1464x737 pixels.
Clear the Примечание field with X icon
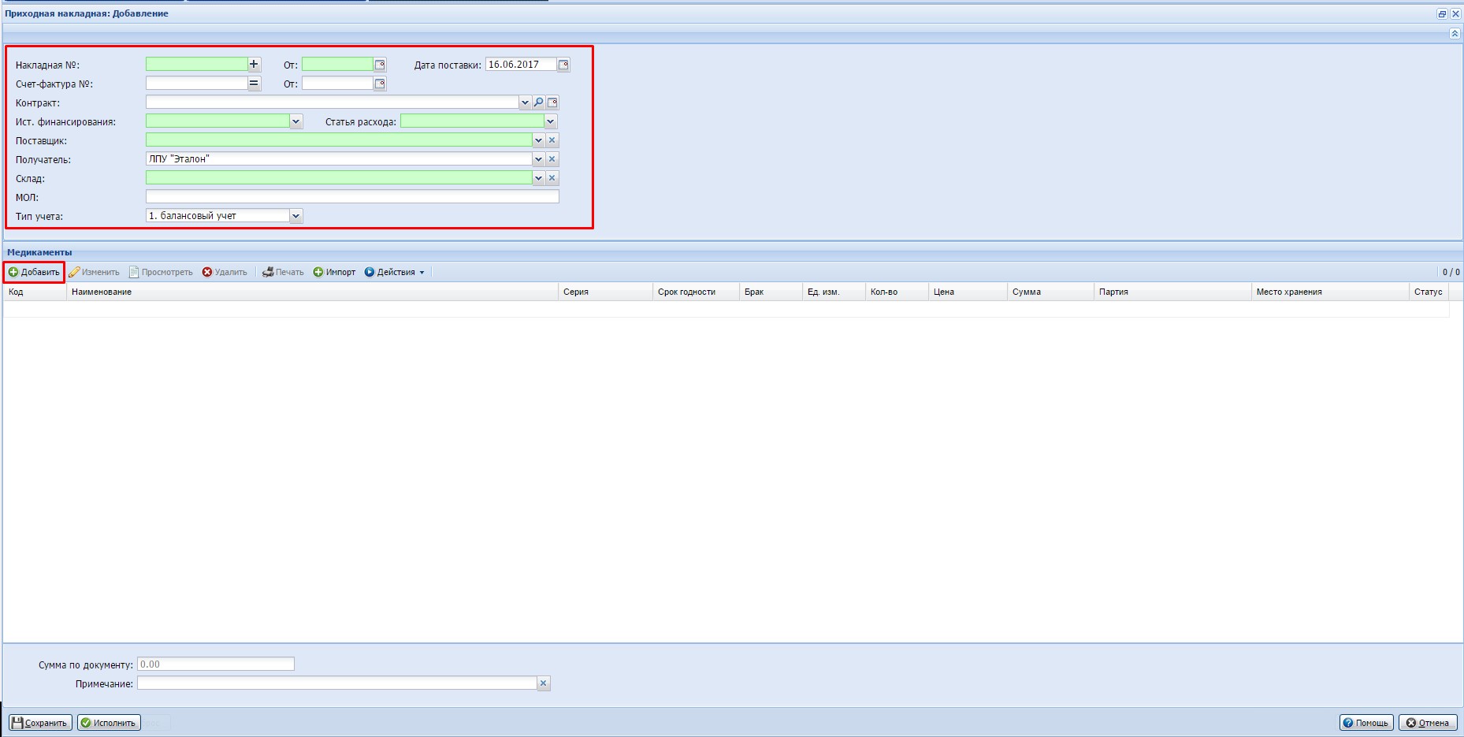point(544,683)
